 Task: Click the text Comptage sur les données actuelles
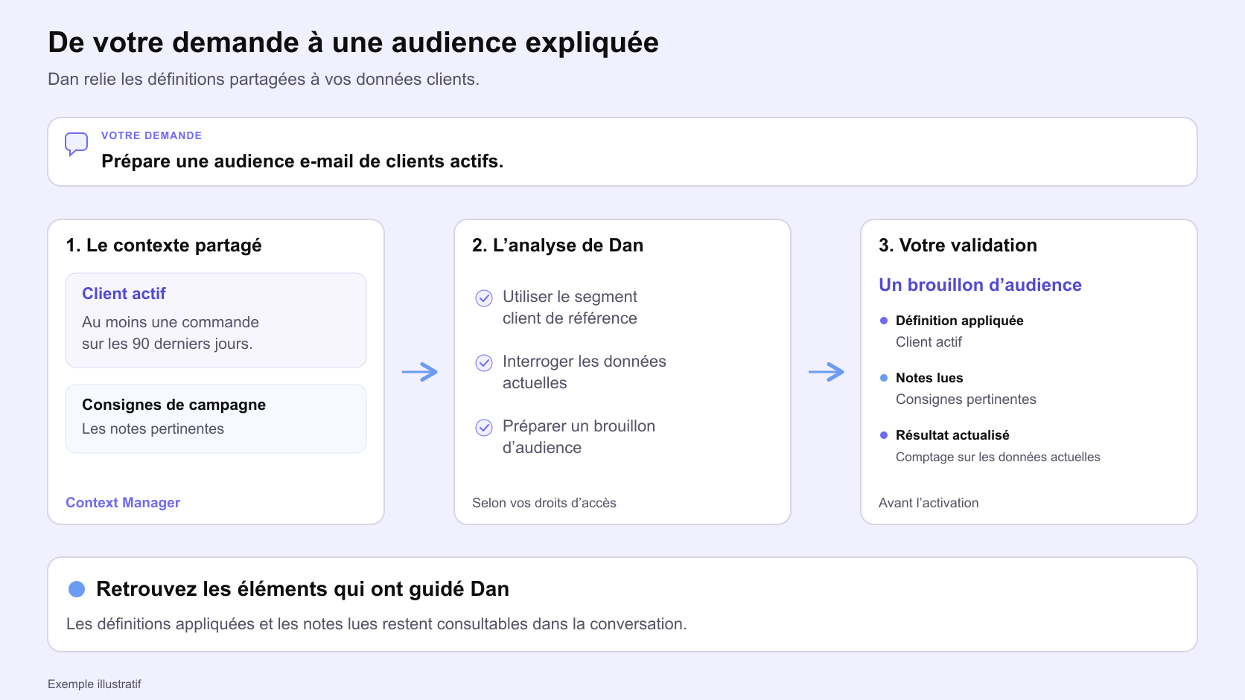point(998,457)
